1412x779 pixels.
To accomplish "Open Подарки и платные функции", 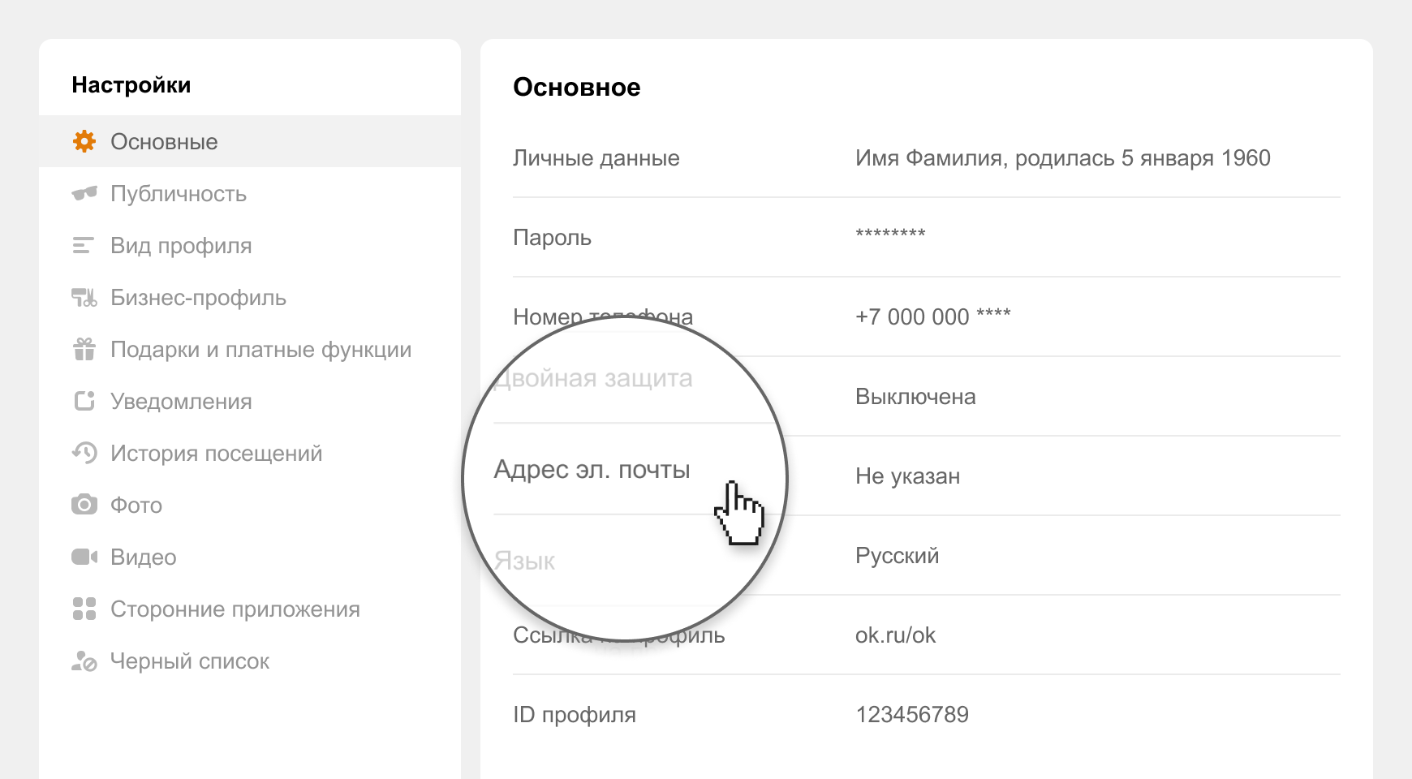I will point(250,349).
